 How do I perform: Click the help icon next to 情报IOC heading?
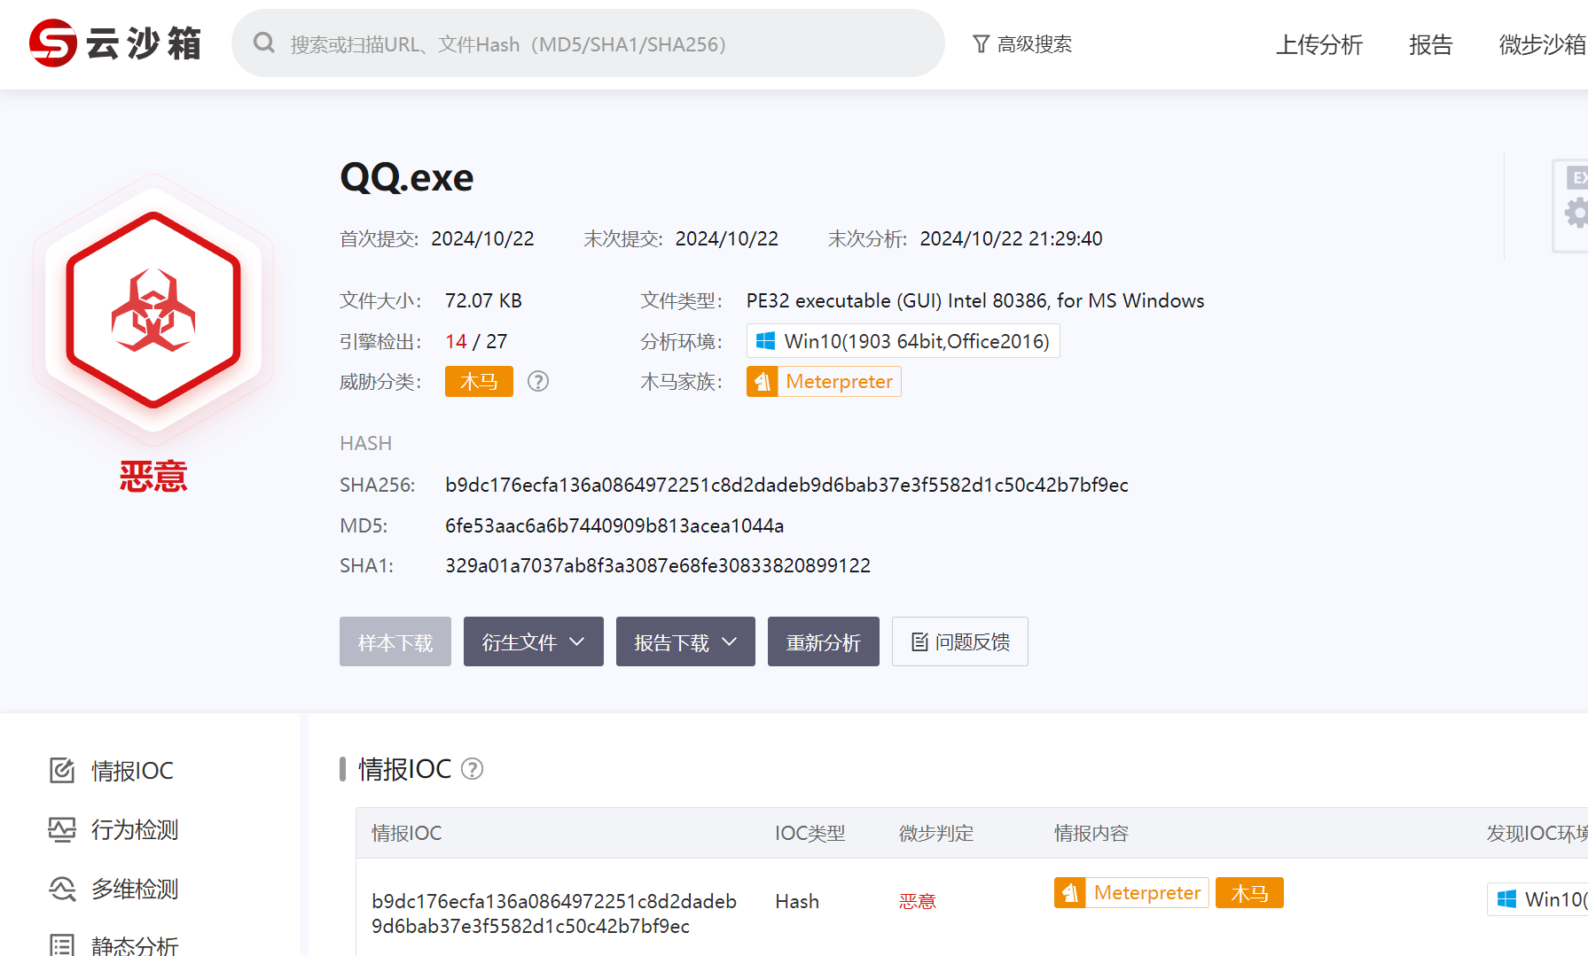pyautogui.click(x=473, y=769)
